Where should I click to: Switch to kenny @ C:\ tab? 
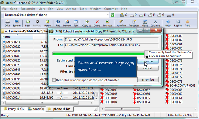click(x=14, y=109)
